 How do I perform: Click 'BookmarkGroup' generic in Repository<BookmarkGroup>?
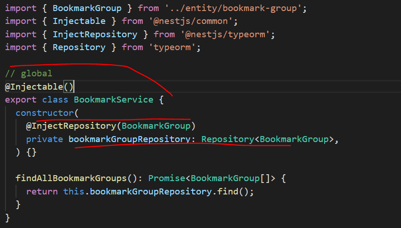pos(294,139)
